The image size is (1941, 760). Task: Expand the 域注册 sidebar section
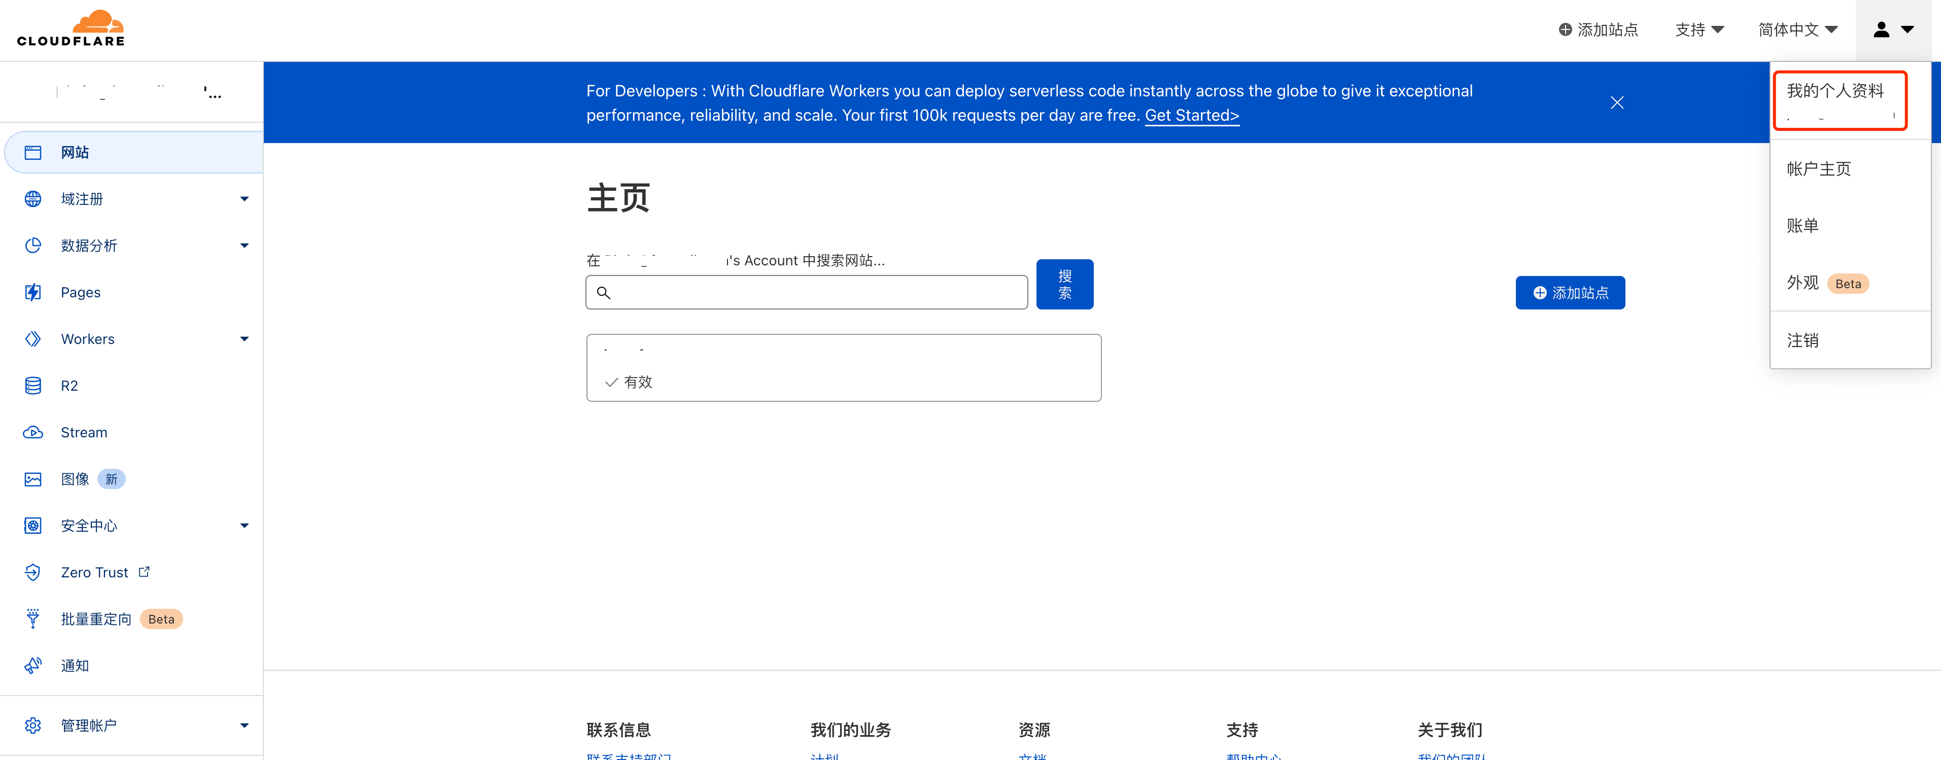tap(244, 199)
